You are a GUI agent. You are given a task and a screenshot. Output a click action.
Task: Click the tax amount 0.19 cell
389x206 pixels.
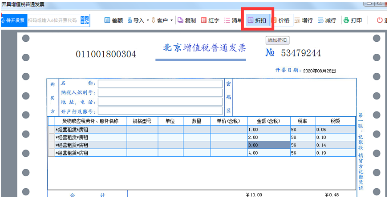coord(336,153)
